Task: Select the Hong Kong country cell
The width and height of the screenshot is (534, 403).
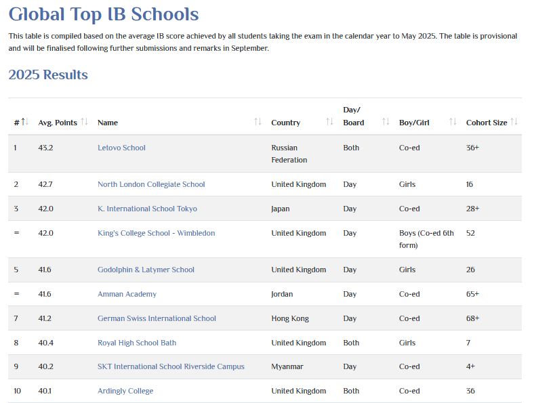Action: point(290,318)
